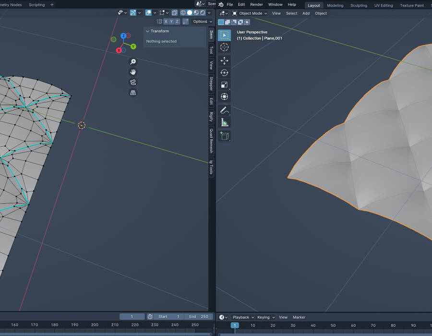Click the pan hand viewport icon
Screen dimensions: 432x336
pyautogui.click(x=133, y=72)
